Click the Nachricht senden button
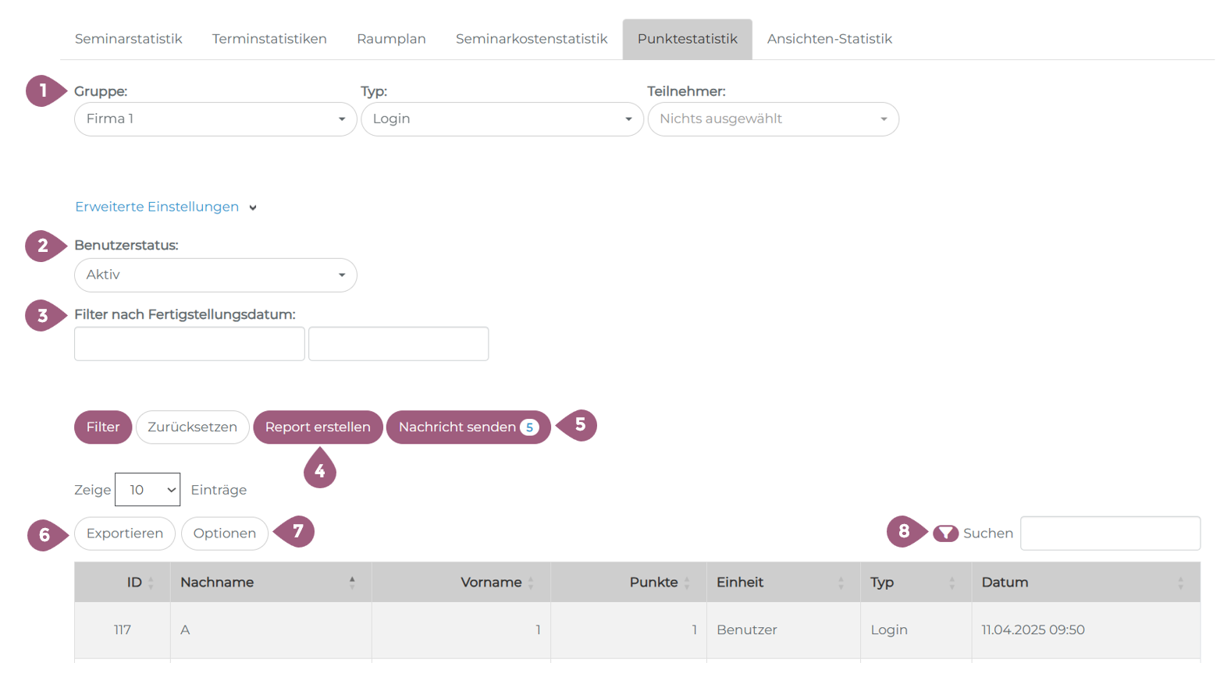This screenshot has width=1220, height=677. 468,427
